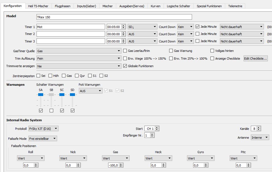Click the SA switch warning slider
The height and width of the screenshot is (172, 272).
(41, 95)
